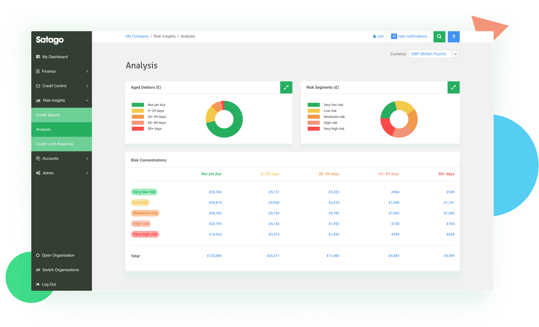Screen dimensions: 539x327
Task: Click the Risk Segments donut chart
Action: click(x=399, y=119)
